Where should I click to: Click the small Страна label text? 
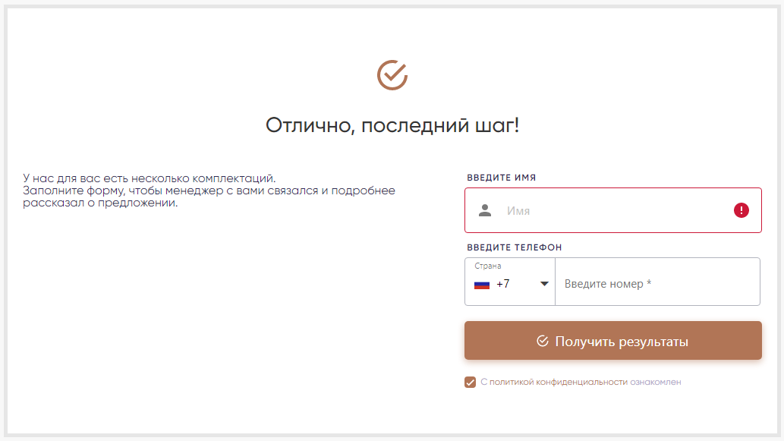(x=488, y=266)
